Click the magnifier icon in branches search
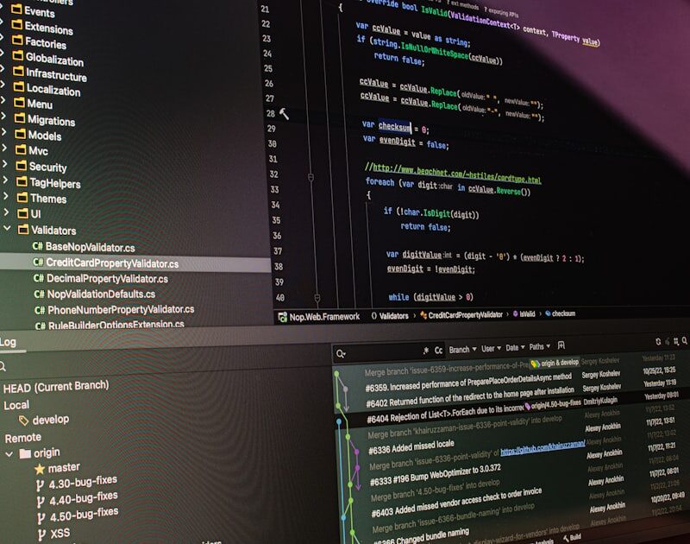 3,366
